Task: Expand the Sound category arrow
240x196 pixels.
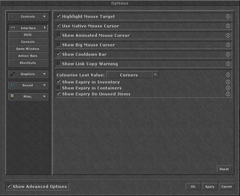Action: (x=45, y=85)
